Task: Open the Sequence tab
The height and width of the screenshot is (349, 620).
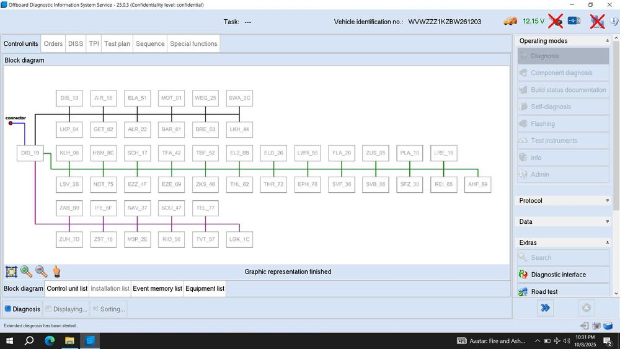Action: [x=150, y=43]
